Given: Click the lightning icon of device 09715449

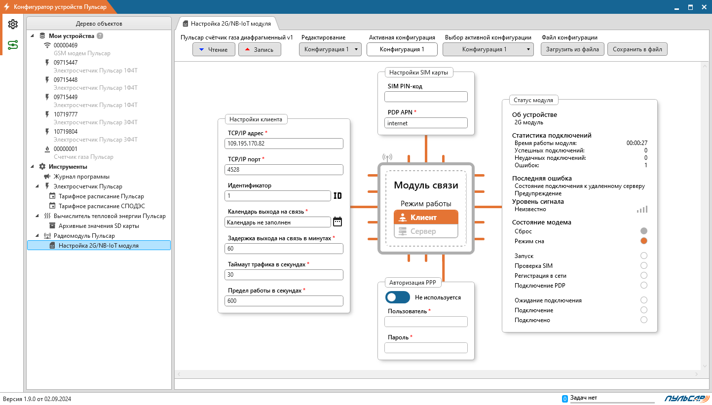Looking at the screenshot, I should (47, 97).
